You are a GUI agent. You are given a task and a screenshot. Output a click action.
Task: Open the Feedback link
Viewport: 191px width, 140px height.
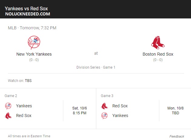pyautogui.click(x=177, y=136)
